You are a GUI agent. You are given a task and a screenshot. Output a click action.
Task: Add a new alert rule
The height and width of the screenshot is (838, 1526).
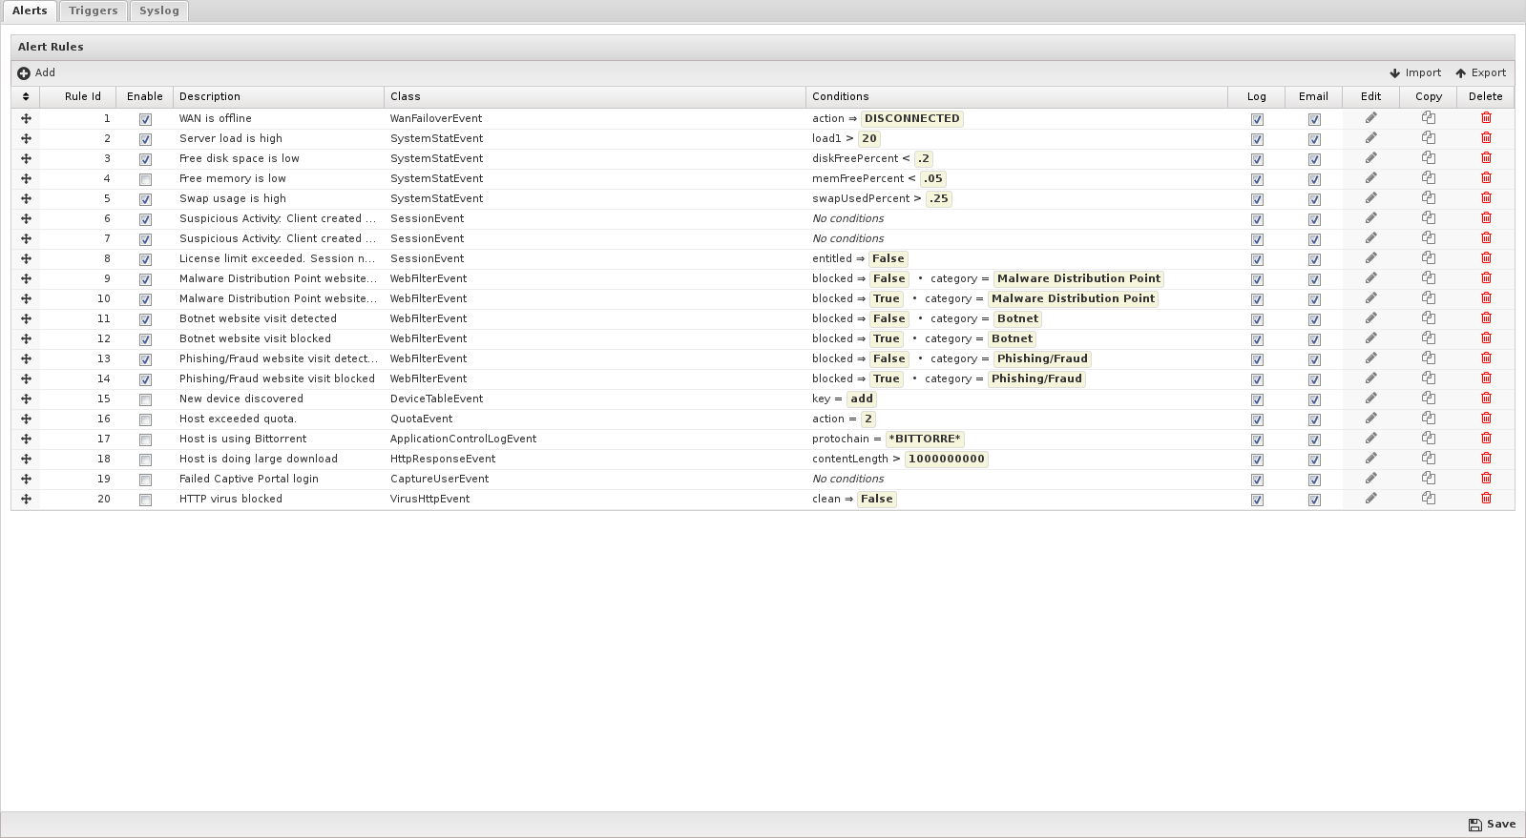click(x=36, y=72)
